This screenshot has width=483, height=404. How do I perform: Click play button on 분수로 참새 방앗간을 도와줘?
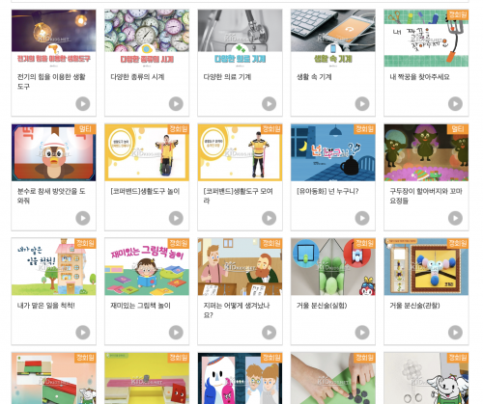click(83, 218)
